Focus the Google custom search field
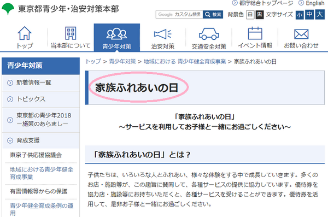This screenshot has width=328, height=217. point(179,14)
